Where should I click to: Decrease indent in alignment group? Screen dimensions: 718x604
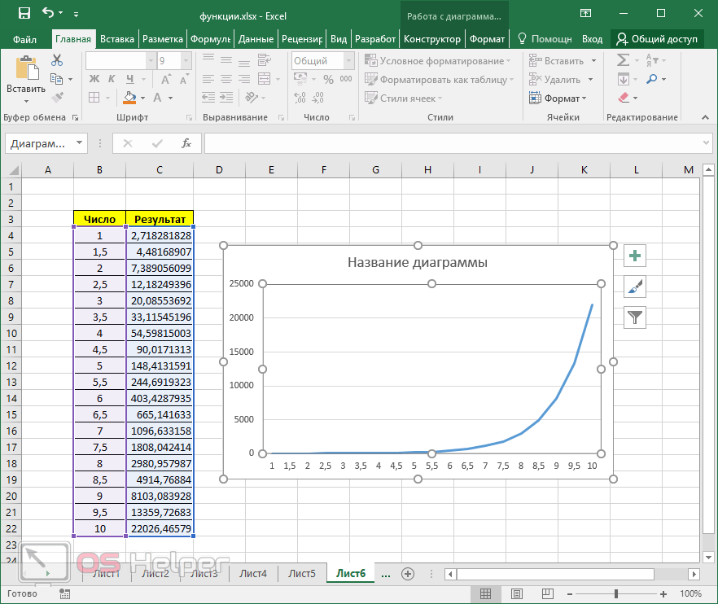pyautogui.click(x=208, y=98)
